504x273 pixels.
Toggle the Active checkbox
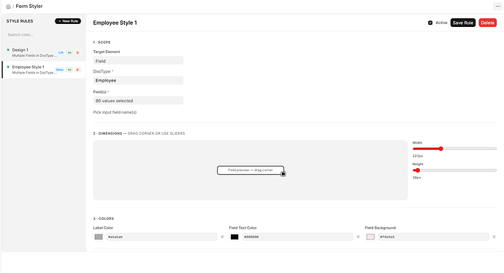click(x=430, y=23)
